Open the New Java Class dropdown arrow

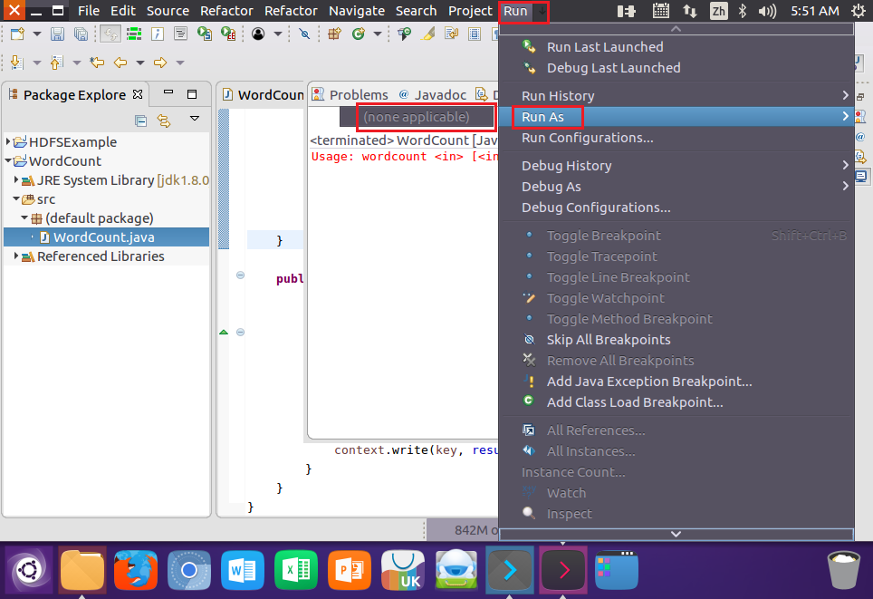point(378,34)
